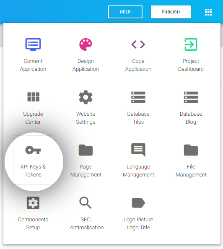Open File Management folder icon
Screen dimensions: 223x249
(191, 150)
